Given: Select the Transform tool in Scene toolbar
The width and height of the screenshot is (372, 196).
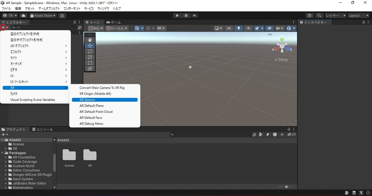Looking at the screenshot, I should click(x=90, y=69).
